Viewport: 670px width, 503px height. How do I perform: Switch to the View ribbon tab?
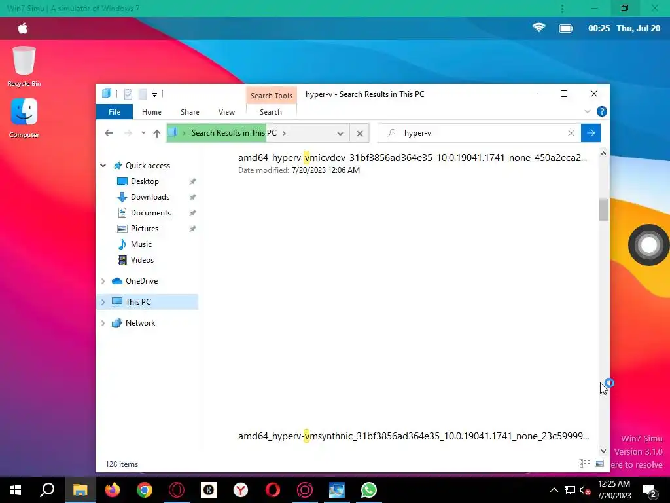click(x=226, y=112)
